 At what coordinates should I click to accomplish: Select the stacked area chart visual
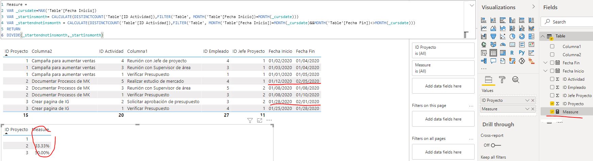pos(503,28)
